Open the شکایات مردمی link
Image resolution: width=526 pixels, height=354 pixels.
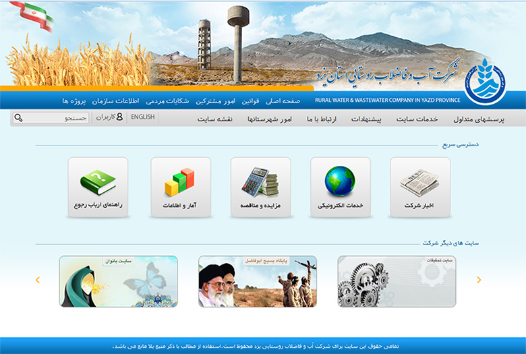point(178,100)
